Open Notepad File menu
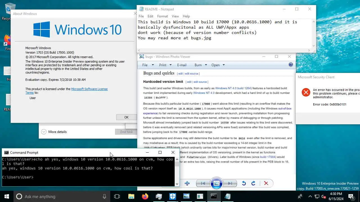This screenshot has width=360, height=202. click(141, 16)
